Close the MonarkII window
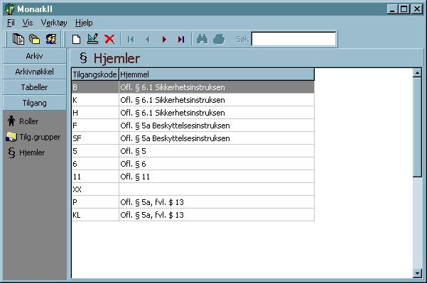427x283 pixels. pos(417,9)
